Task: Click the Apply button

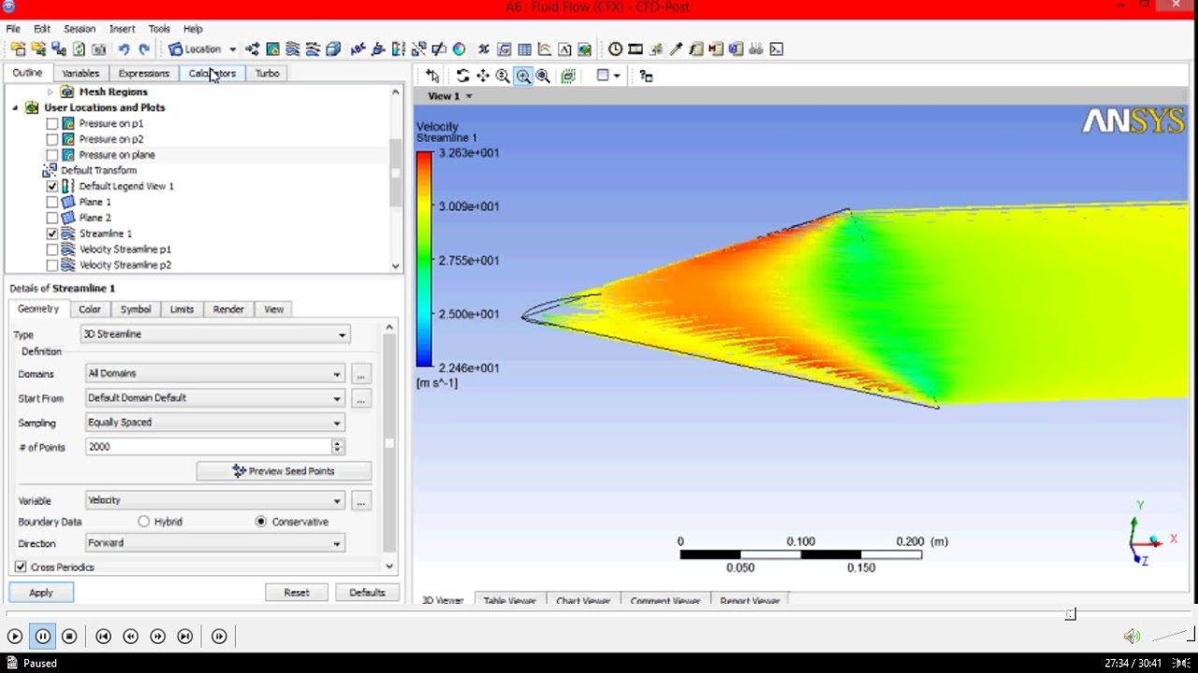Action: (x=41, y=593)
